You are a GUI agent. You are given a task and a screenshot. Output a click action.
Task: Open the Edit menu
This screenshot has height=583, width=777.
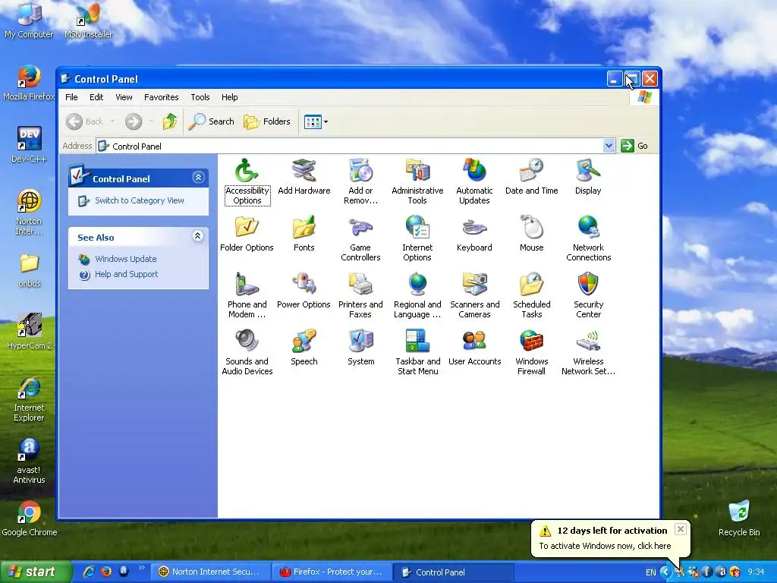(x=96, y=97)
